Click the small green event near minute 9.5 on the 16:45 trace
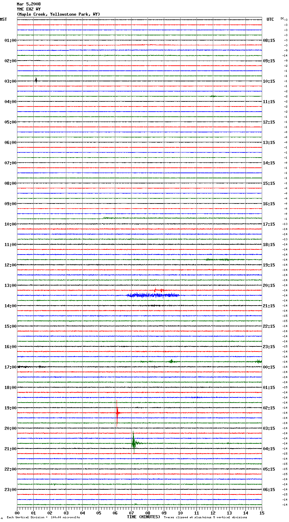Image resolution: width=289 pixels, height=522 pixels. click(x=172, y=361)
